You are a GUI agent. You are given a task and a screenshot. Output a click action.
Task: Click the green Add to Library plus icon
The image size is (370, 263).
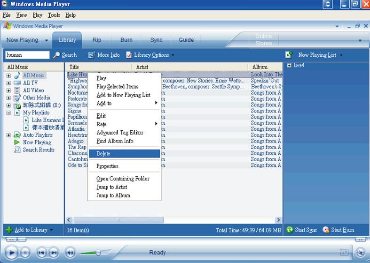(9, 230)
